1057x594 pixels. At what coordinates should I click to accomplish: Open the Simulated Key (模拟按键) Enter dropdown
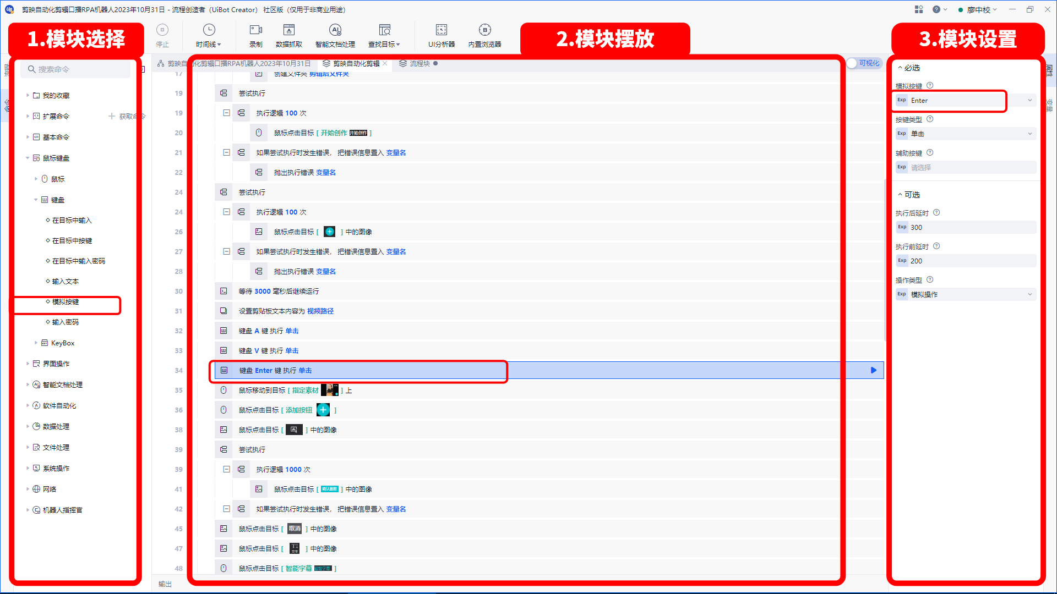(x=1029, y=100)
